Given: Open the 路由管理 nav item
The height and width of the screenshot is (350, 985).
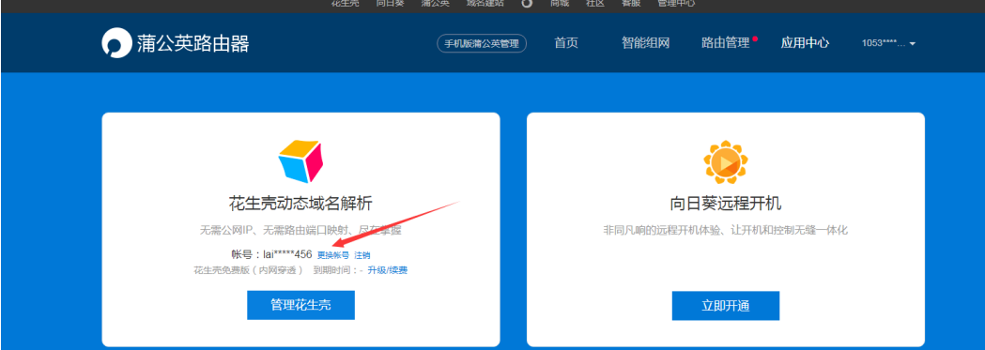Looking at the screenshot, I should pos(726,43).
